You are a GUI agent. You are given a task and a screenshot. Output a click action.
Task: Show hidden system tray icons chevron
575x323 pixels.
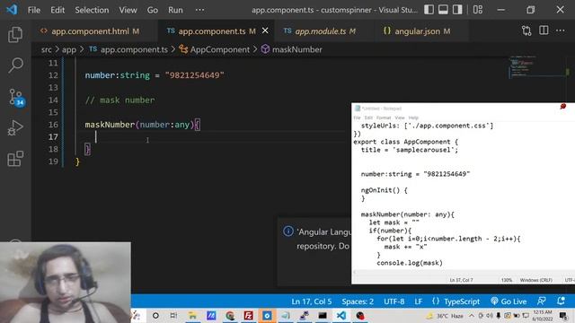click(472, 315)
